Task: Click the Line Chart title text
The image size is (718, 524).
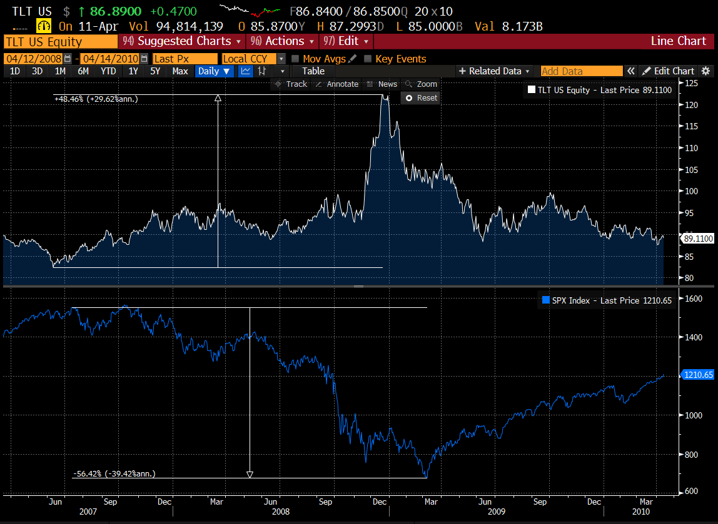Action: pyautogui.click(x=678, y=41)
